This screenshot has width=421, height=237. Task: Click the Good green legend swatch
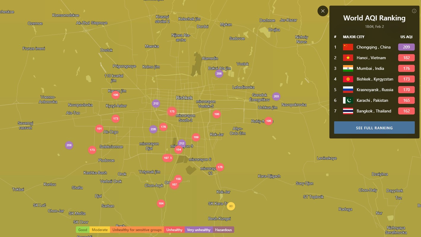[83, 230]
